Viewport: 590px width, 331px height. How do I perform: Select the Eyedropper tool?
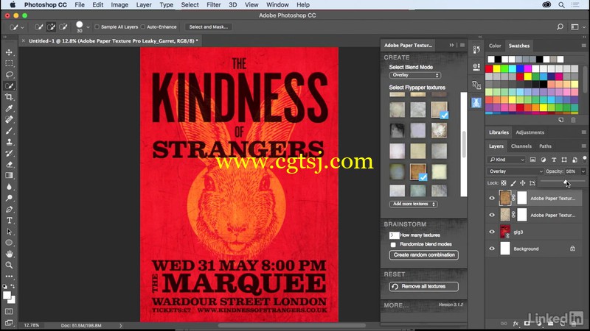coord(9,108)
